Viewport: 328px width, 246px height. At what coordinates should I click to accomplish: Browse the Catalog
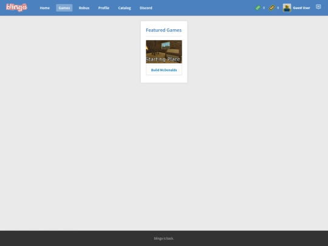pyautogui.click(x=125, y=8)
